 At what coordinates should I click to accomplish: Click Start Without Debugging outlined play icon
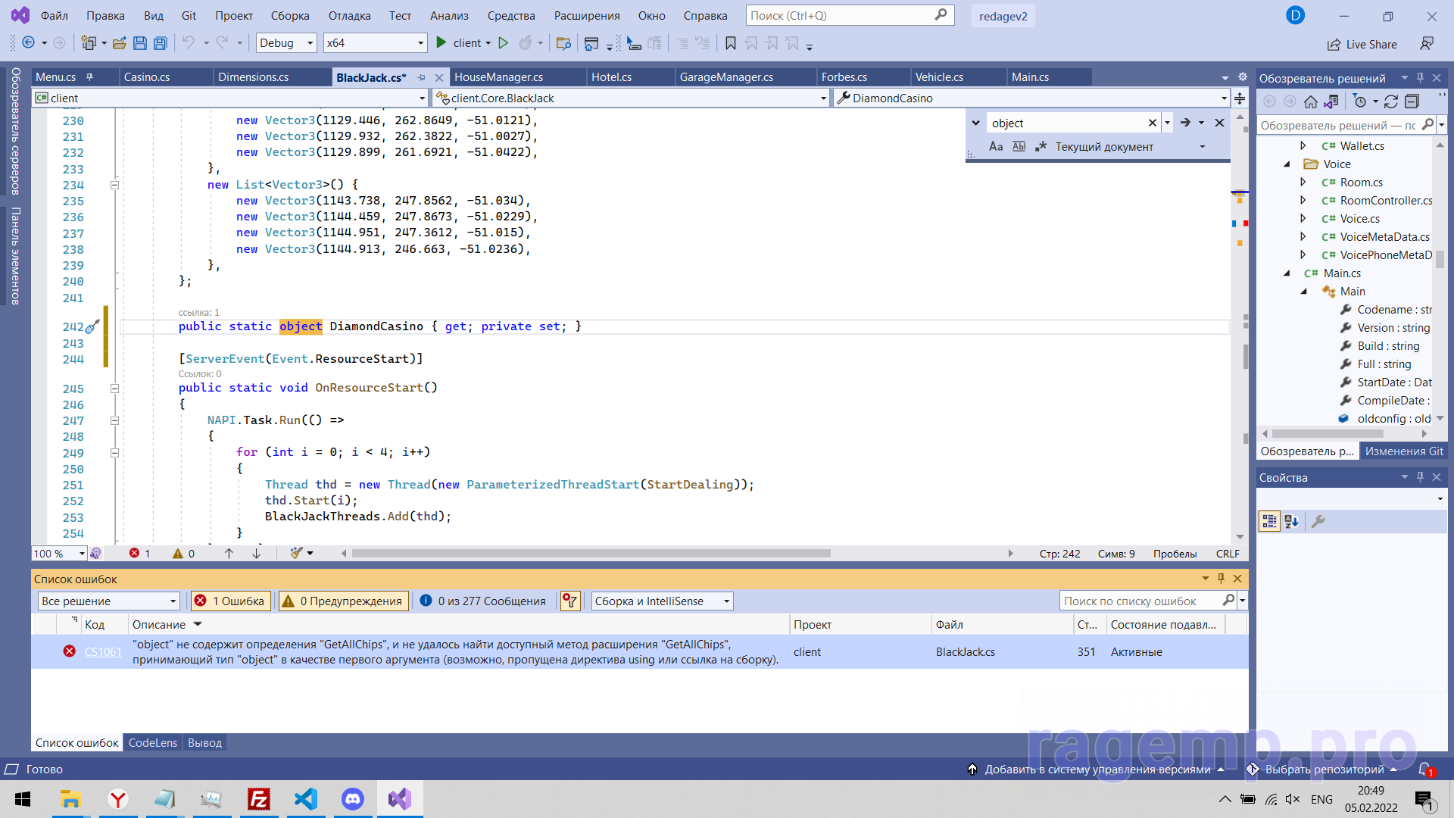503,43
